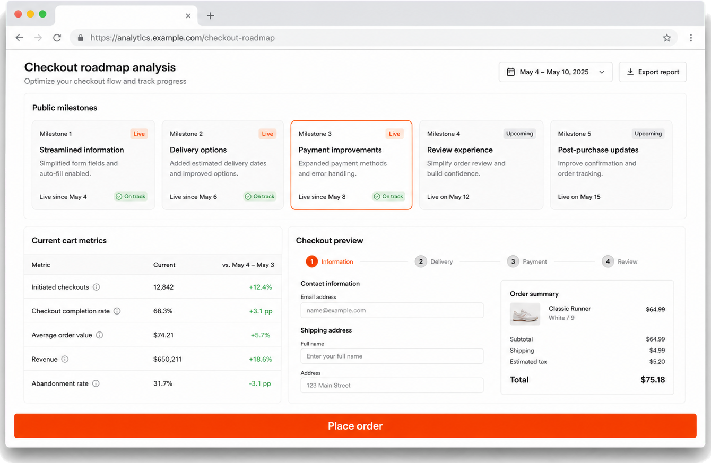Viewport: 711px width, 463px height.
Task: Click the On track check icon in Milestone 3
Action: click(x=377, y=196)
